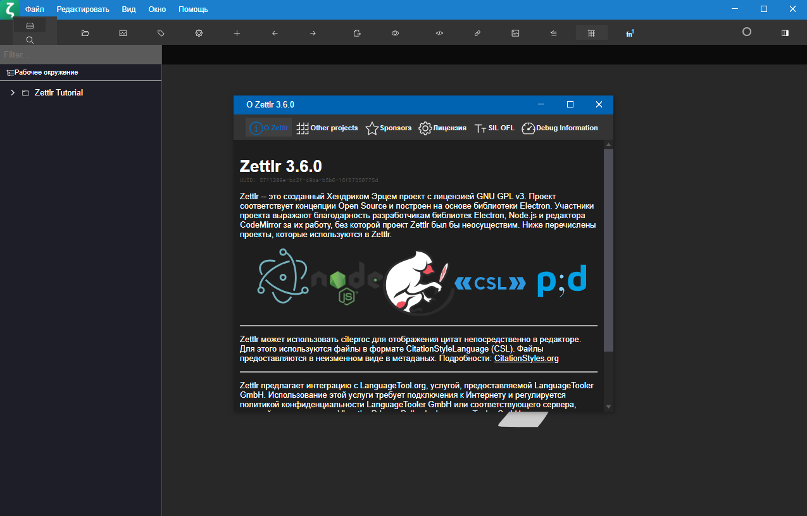
Task: Click the pandoc p;d logo
Action: click(562, 281)
